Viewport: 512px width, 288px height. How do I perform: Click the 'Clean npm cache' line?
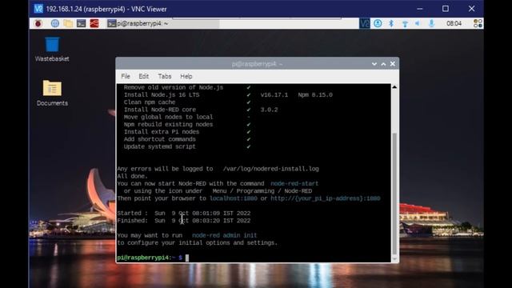(150, 102)
